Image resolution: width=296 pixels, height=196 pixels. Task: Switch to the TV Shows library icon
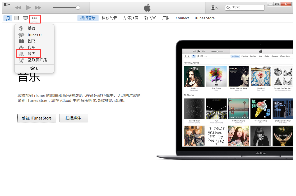[x=25, y=18]
